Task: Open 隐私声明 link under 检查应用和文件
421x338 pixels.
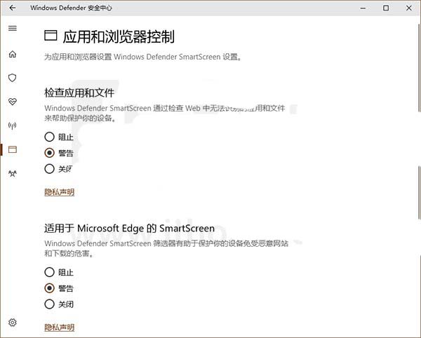Action: pos(60,192)
